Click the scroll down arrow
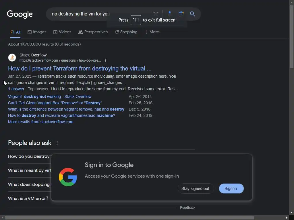The height and width of the screenshot is (220, 294). pyautogui.click(x=291, y=213)
